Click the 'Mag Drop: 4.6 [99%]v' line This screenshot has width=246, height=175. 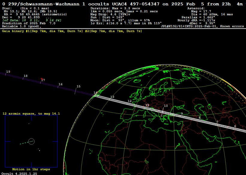click(x=110, y=14)
